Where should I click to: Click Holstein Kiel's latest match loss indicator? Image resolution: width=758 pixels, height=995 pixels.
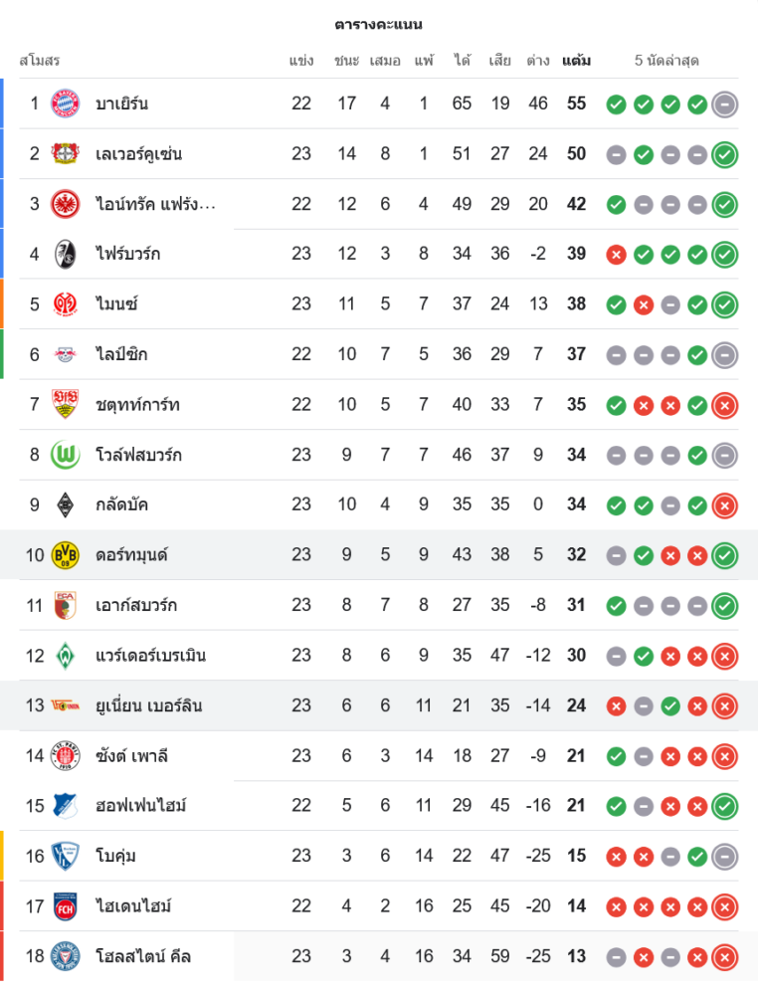(x=725, y=957)
